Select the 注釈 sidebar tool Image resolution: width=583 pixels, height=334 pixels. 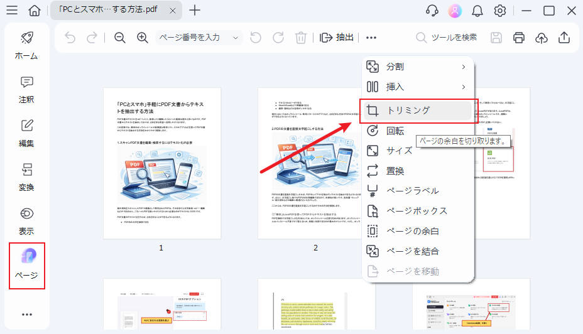coord(26,90)
